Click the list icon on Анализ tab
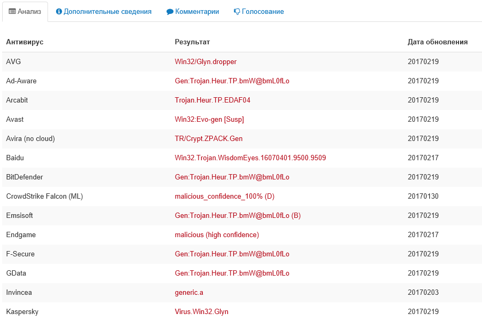 pyautogui.click(x=12, y=12)
